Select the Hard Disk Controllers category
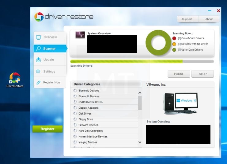Viewport: 227px width, 164px height. 104,131
